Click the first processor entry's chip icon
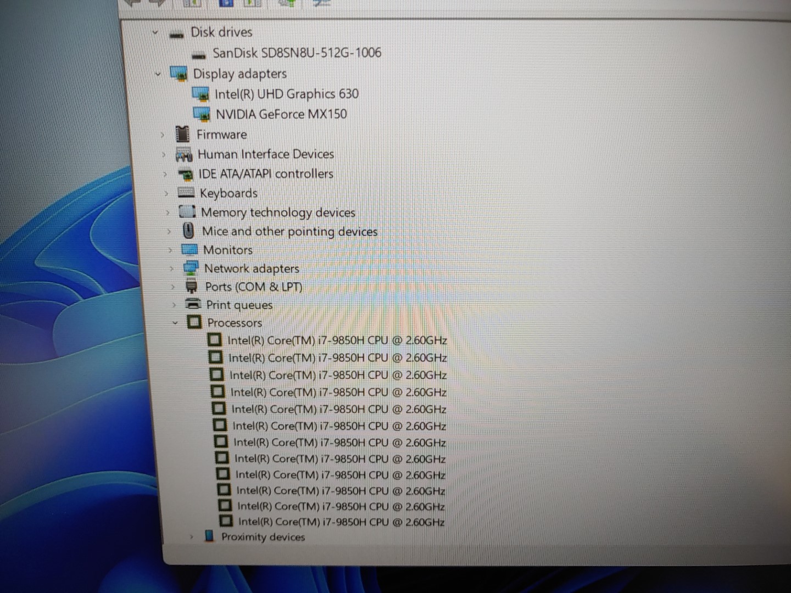791x593 pixels. 215,340
